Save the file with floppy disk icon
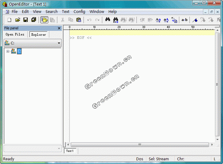 point(25,20)
